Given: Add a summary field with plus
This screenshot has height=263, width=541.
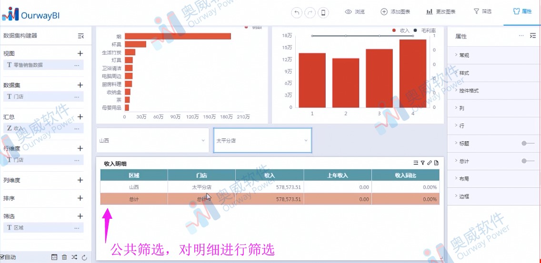Looking at the screenshot, I should 80,117.
